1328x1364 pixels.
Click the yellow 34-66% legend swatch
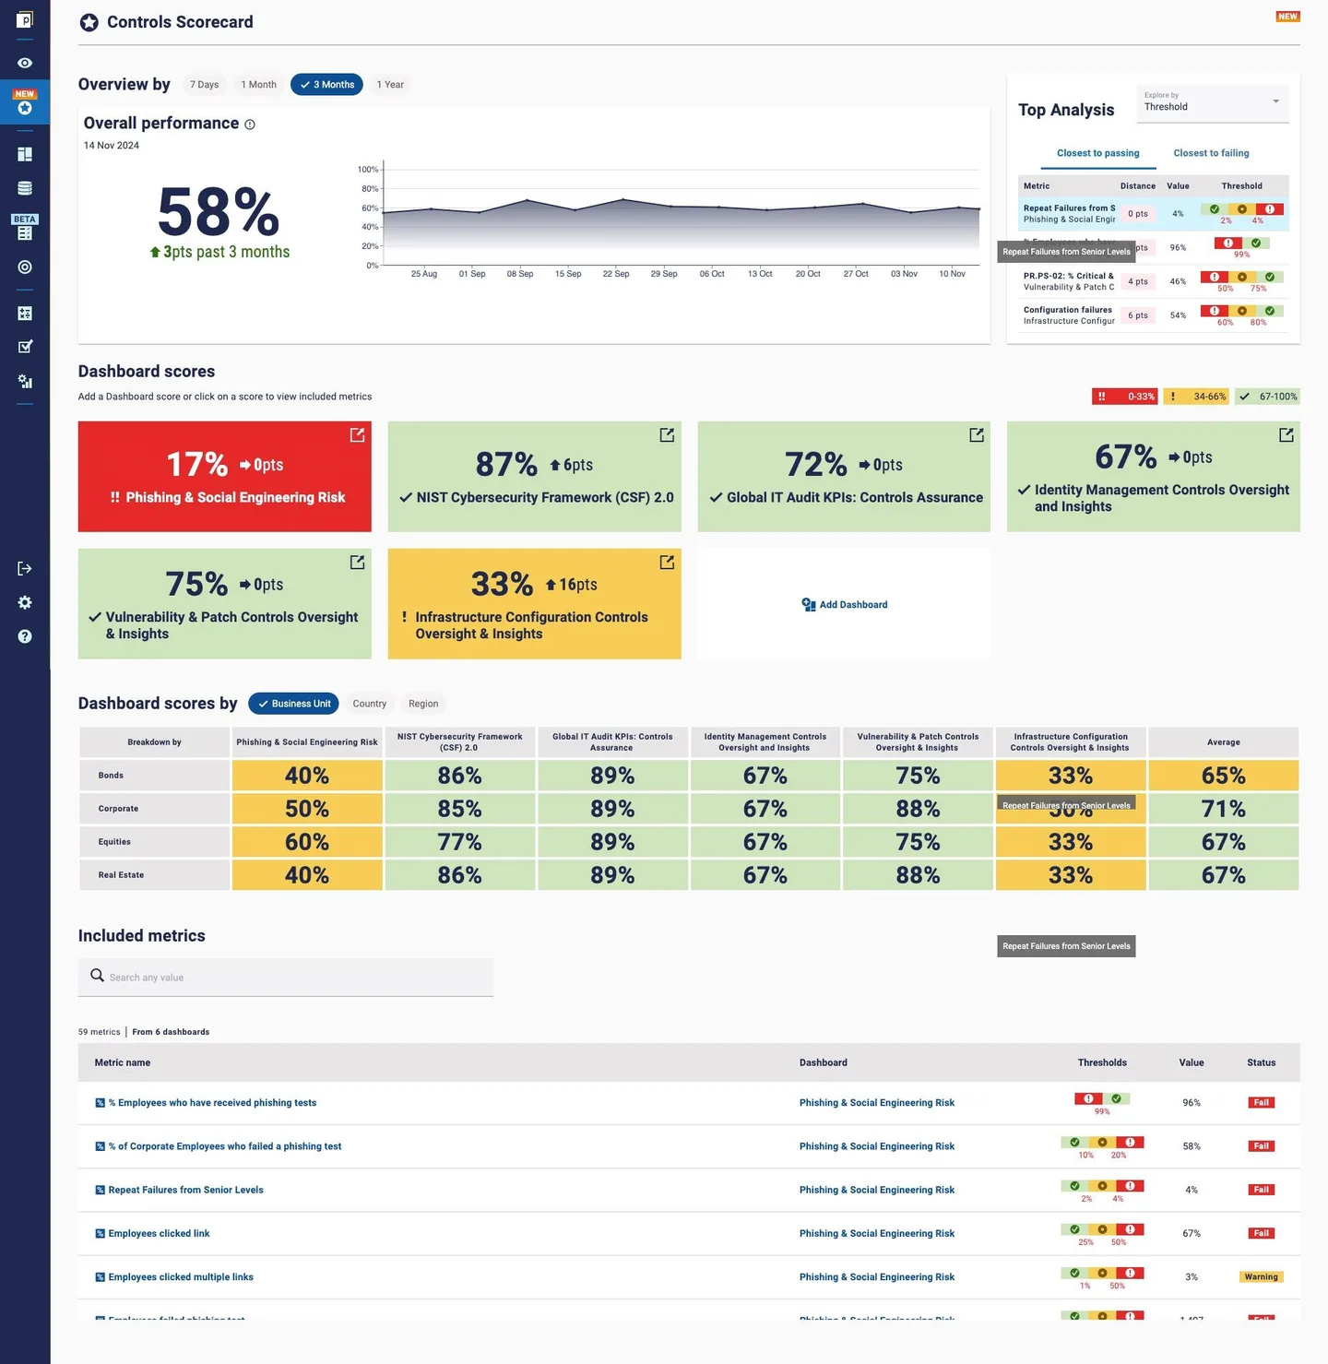click(1196, 397)
